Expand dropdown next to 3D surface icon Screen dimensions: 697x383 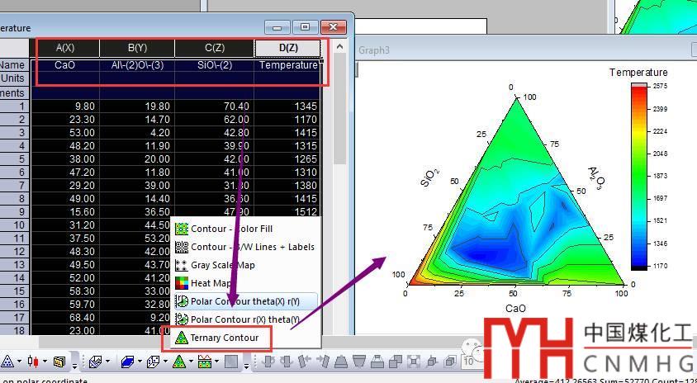pyautogui.click(x=140, y=362)
